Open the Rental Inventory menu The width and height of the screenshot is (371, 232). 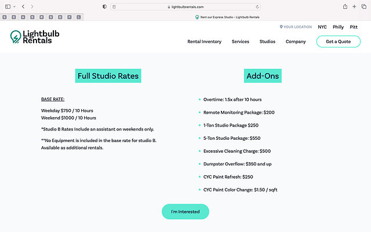click(x=204, y=42)
